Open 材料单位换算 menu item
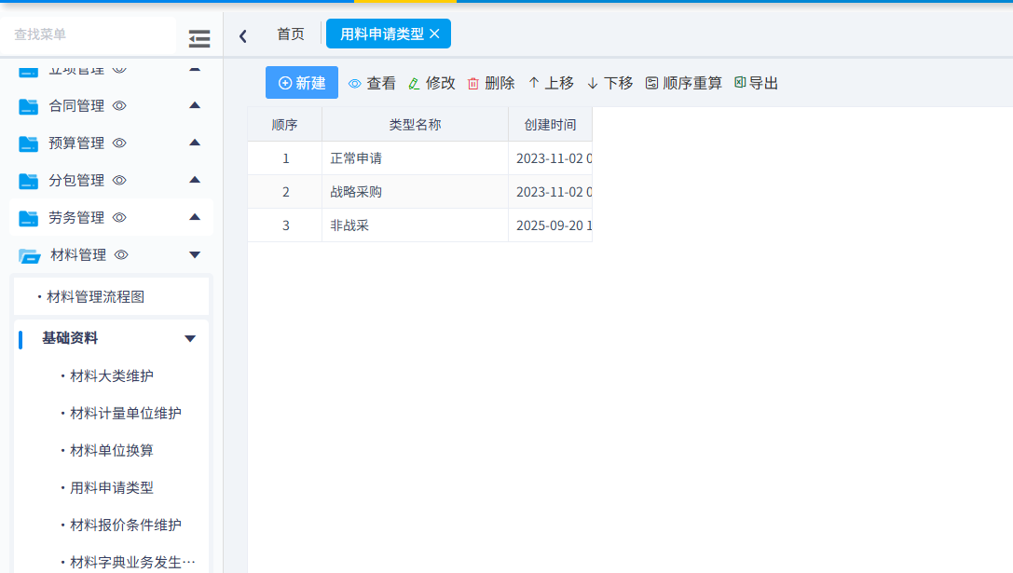The height and width of the screenshot is (573, 1013). [x=112, y=450]
